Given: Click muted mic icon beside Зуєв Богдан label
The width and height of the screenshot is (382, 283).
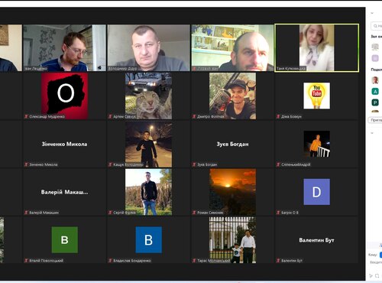Looking at the screenshot, I should (194, 164).
